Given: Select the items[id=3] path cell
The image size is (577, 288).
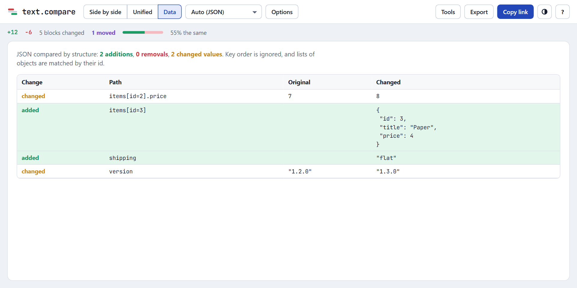Looking at the screenshot, I should (x=127, y=110).
